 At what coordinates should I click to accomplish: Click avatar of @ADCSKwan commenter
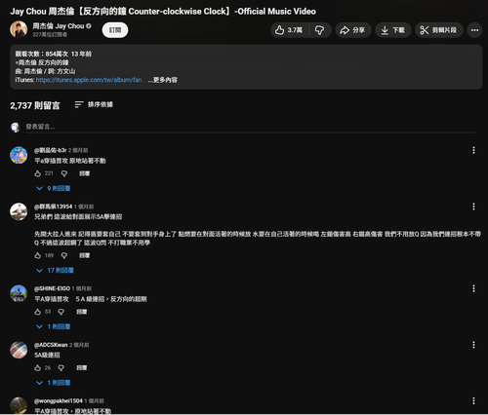coord(19,350)
